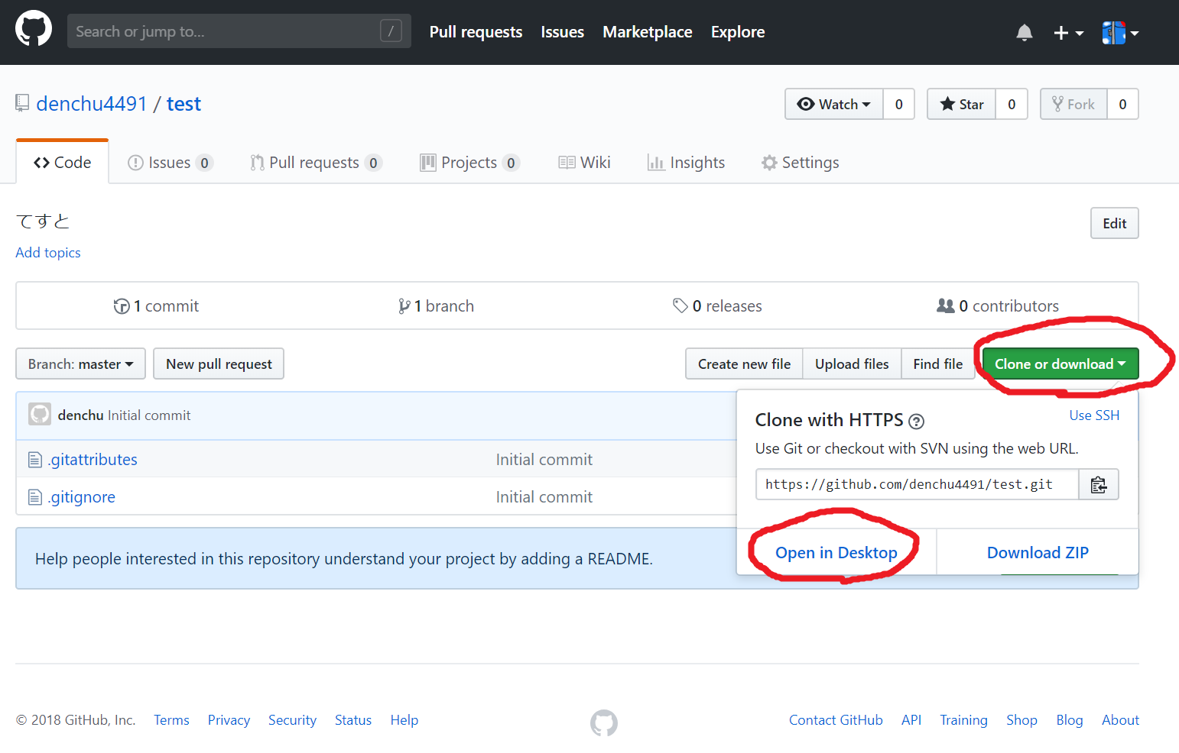1179x753 pixels.
Task: Click the Fork count of 0
Action: click(1122, 104)
